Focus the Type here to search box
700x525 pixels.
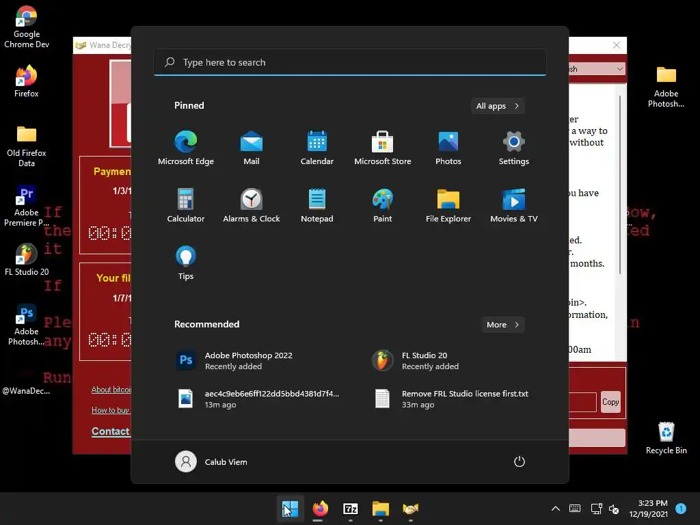(x=350, y=62)
